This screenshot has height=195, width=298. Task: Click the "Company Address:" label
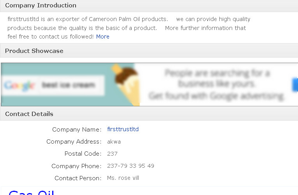pos(74,142)
